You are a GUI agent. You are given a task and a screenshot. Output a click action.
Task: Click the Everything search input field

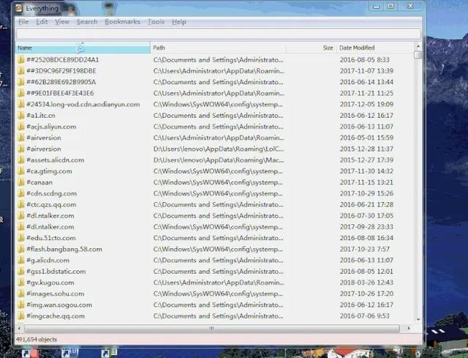click(x=219, y=34)
